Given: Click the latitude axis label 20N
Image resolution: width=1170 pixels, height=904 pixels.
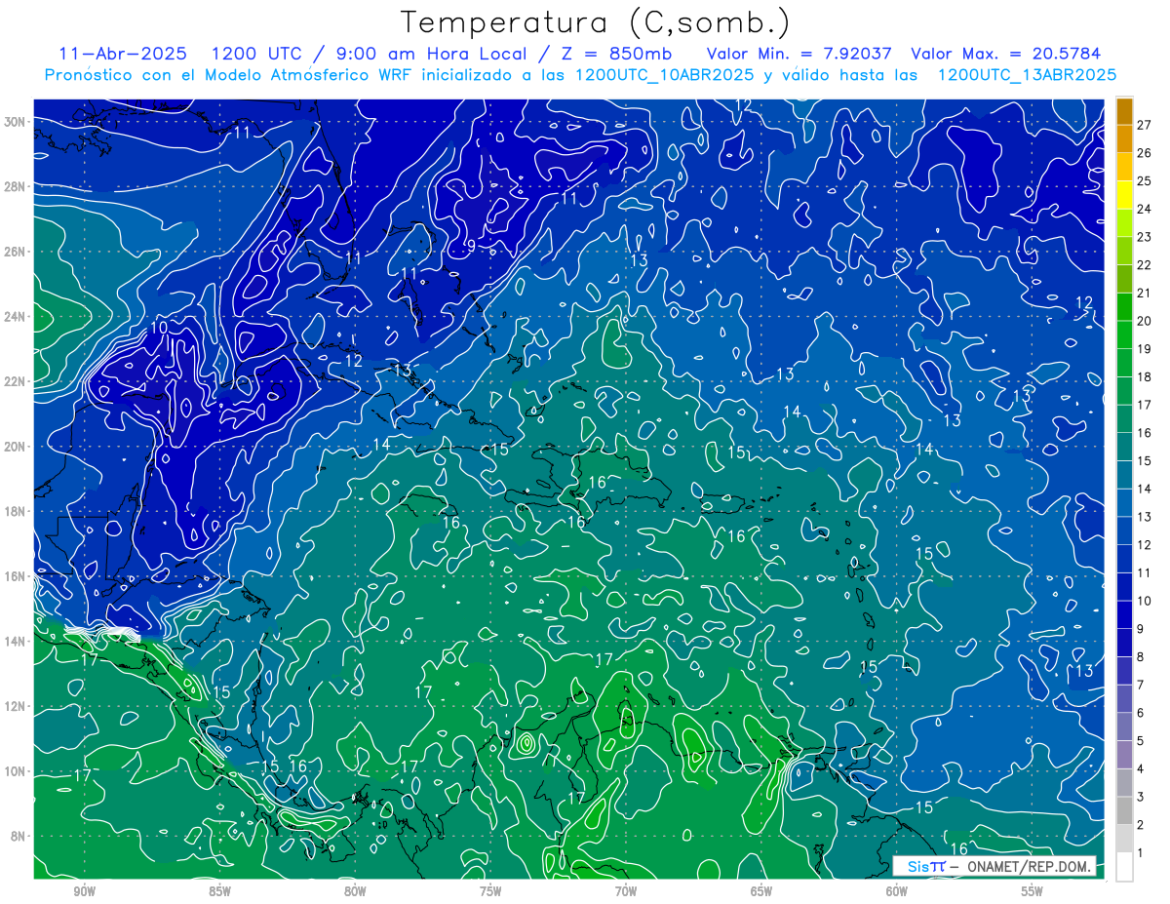Looking at the screenshot, I should click(x=16, y=447).
